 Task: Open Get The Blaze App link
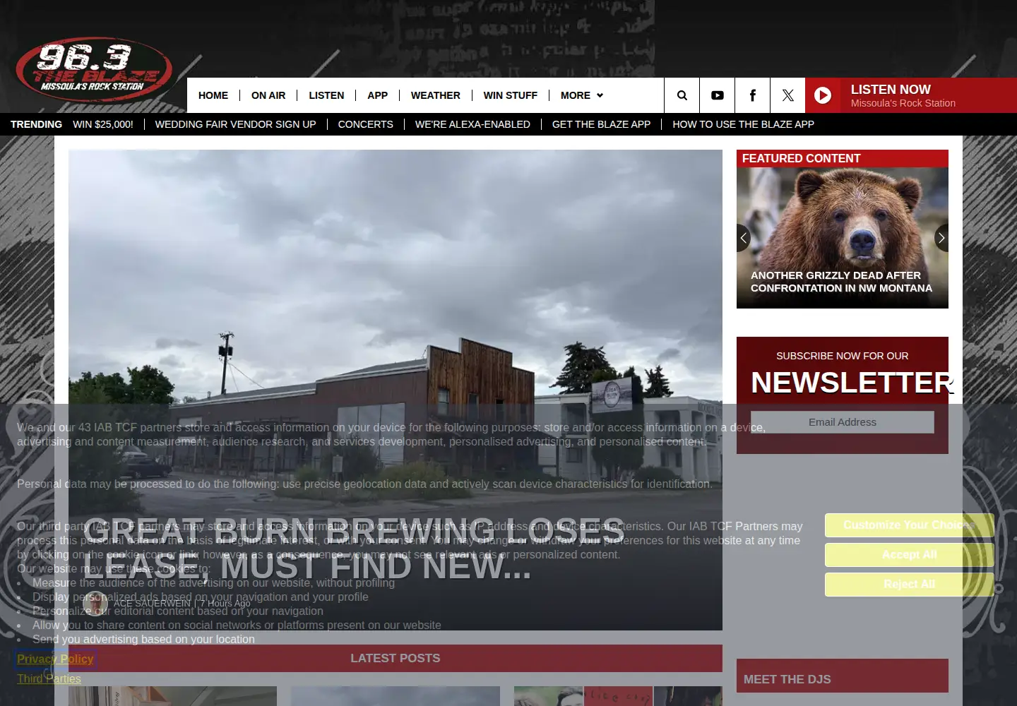click(602, 124)
